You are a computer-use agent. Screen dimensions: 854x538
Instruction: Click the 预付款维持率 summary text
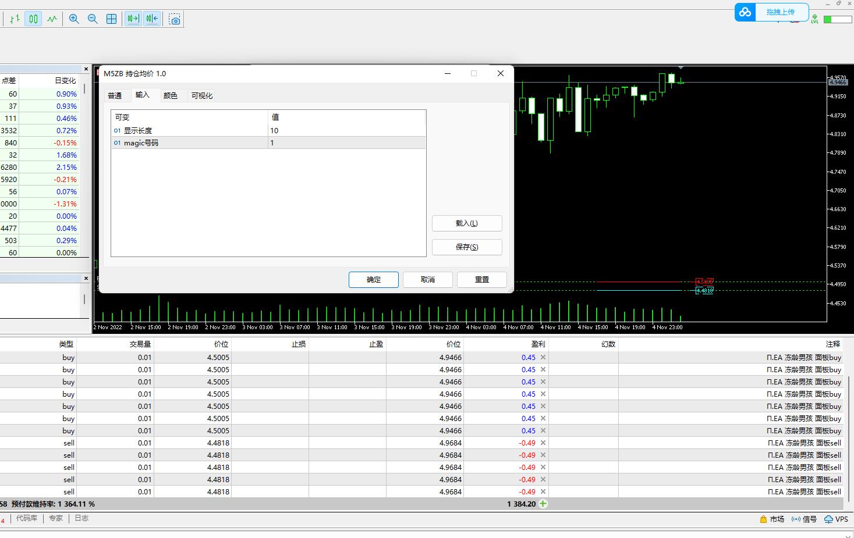click(x=52, y=504)
